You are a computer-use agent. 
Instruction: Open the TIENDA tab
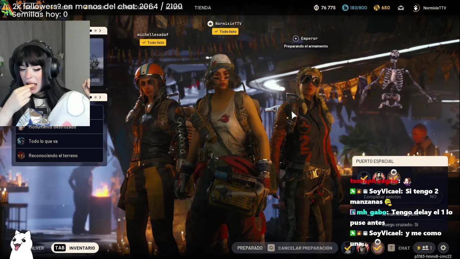(203, 8)
